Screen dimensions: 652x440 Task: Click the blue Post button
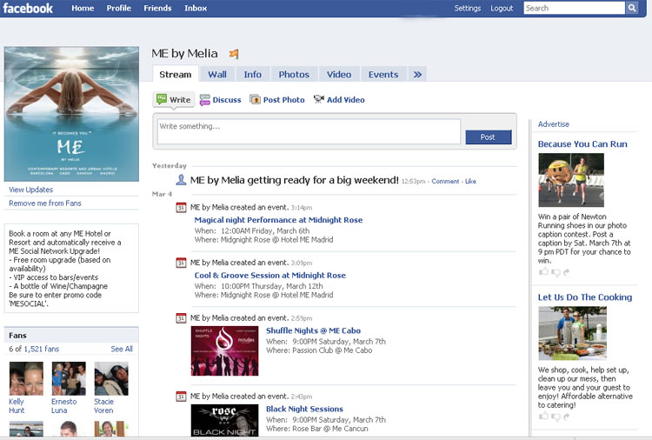point(489,137)
